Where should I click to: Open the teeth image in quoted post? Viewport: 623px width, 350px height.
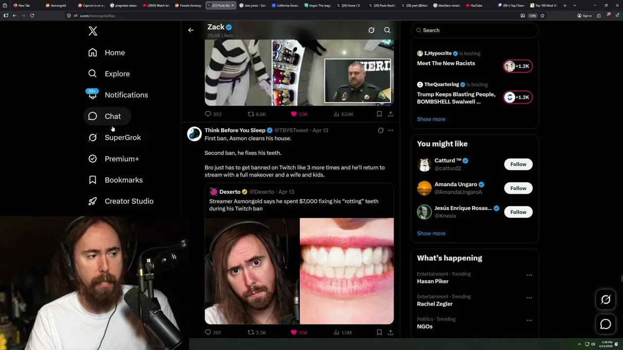pyautogui.click(x=347, y=271)
